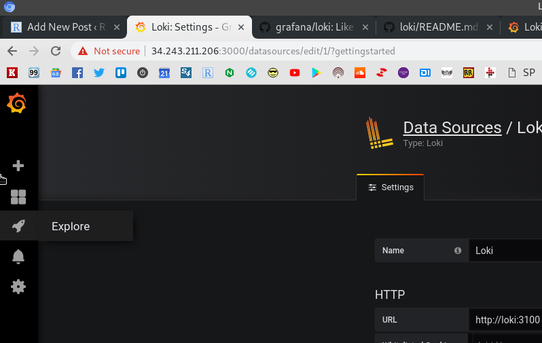Close the loki/README.md tab

(x=490, y=27)
